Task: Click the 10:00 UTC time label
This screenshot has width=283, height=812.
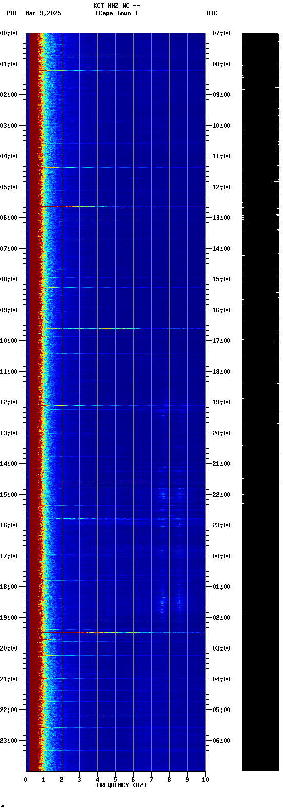Action: coord(221,126)
